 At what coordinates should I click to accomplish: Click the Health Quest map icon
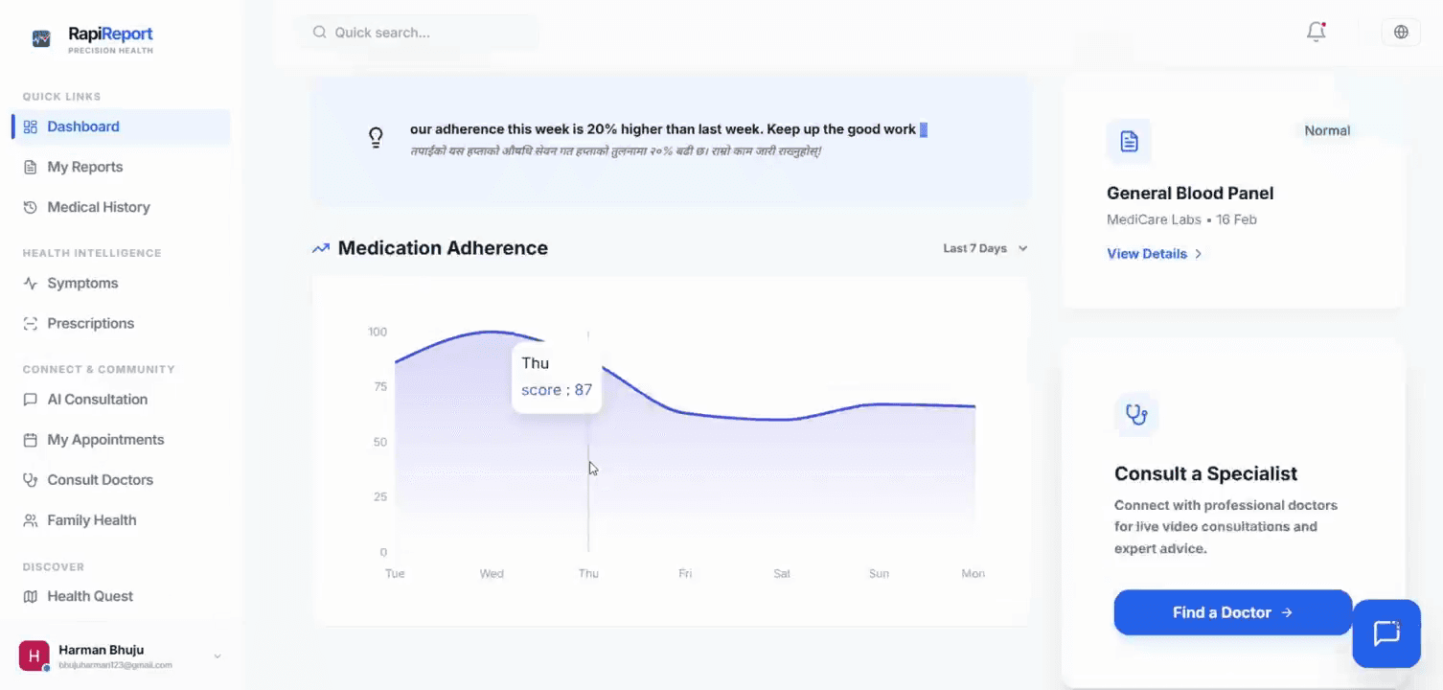31,596
